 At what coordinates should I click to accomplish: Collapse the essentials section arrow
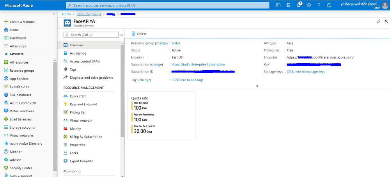[x=257, y=86]
